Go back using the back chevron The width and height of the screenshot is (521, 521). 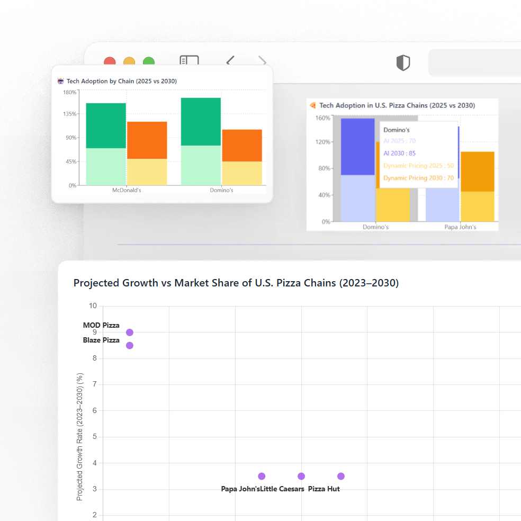tap(230, 61)
